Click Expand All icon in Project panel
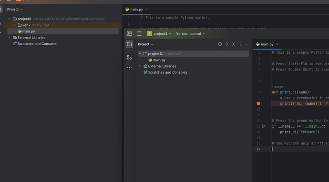Screen dimensions: 329x182 (226, 44)
